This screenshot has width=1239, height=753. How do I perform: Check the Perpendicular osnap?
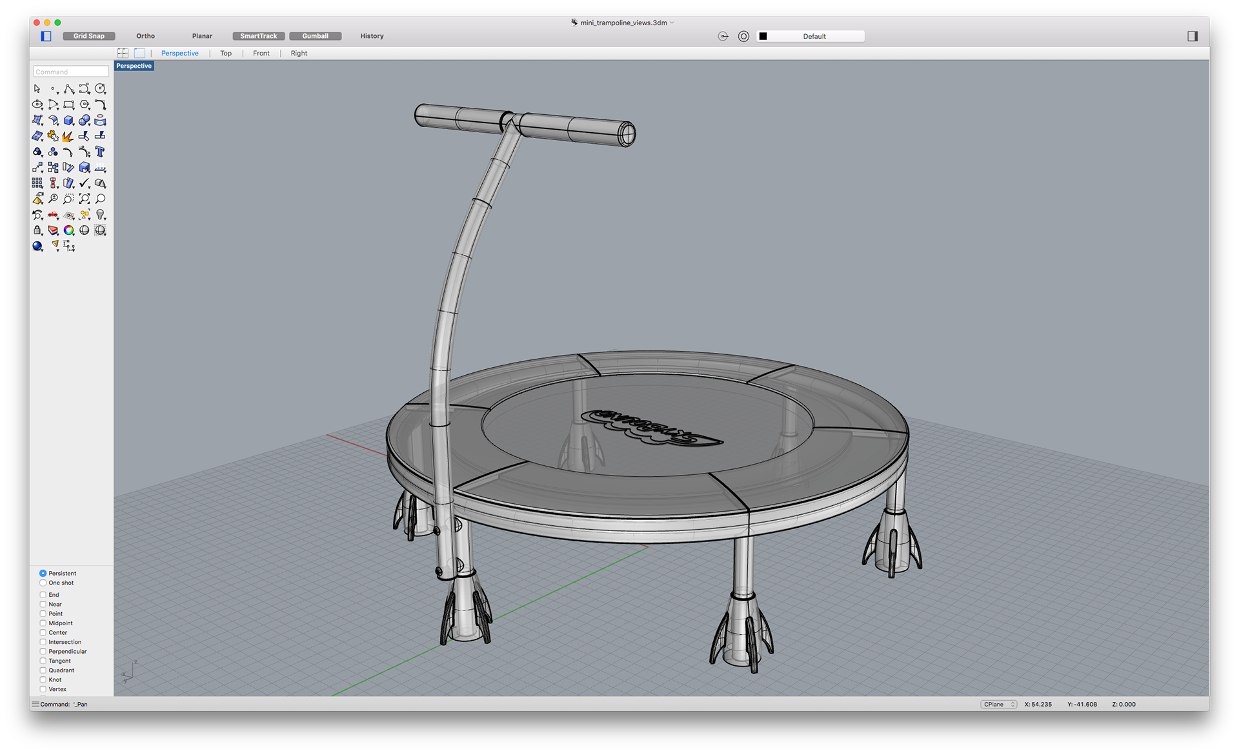click(43, 652)
